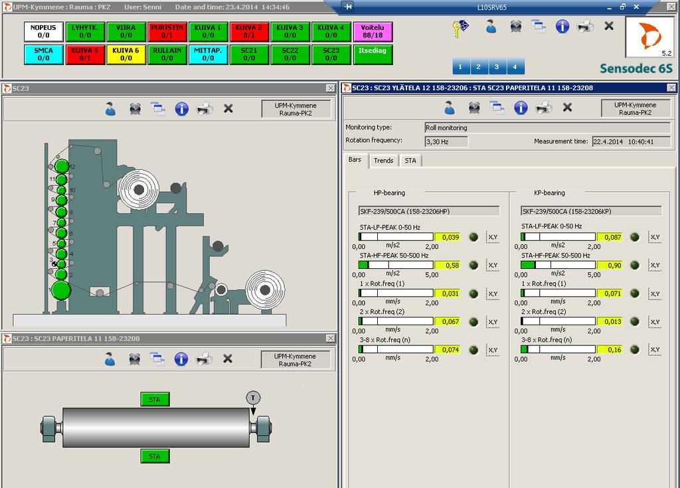Viewport: 680px width, 488px height.
Task: Open page 3 button
Action: coord(497,67)
